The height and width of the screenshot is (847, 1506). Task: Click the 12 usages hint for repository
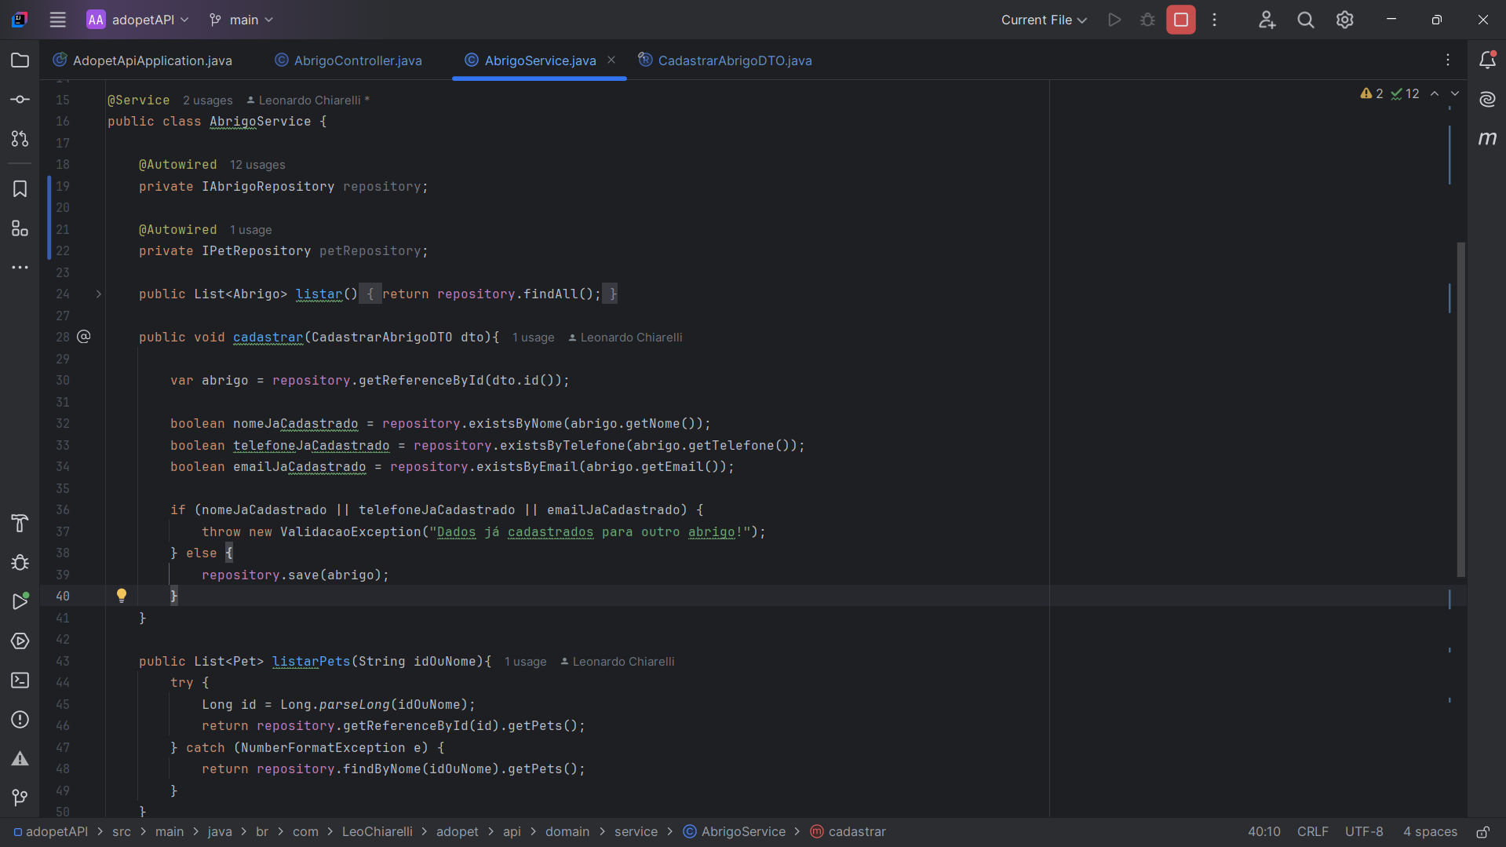(257, 165)
